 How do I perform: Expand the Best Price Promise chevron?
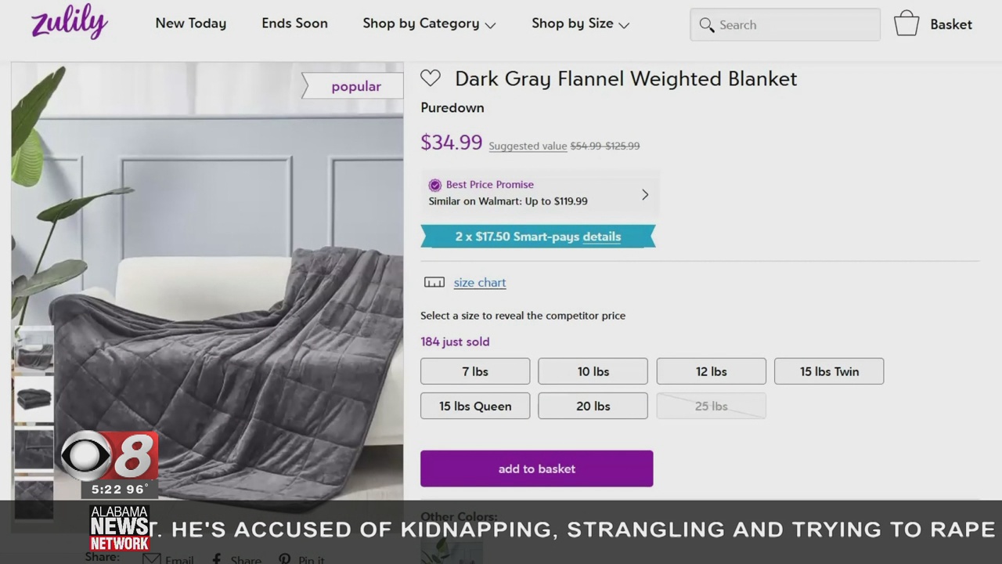[x=645, y=194]
